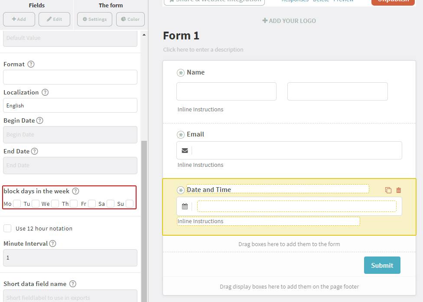Enable Use 12 hour notation
This screenshot has height=302, width=423.
coord(7,228)
